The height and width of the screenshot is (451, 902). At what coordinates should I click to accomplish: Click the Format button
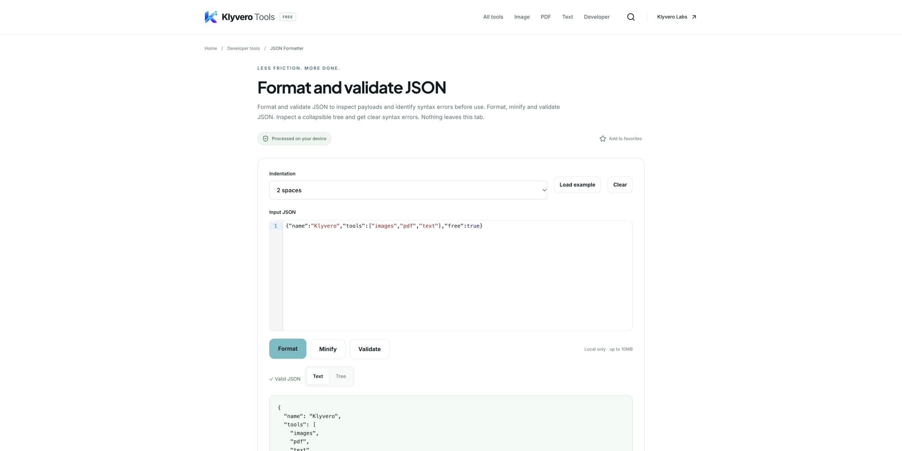tap(288, 348)
